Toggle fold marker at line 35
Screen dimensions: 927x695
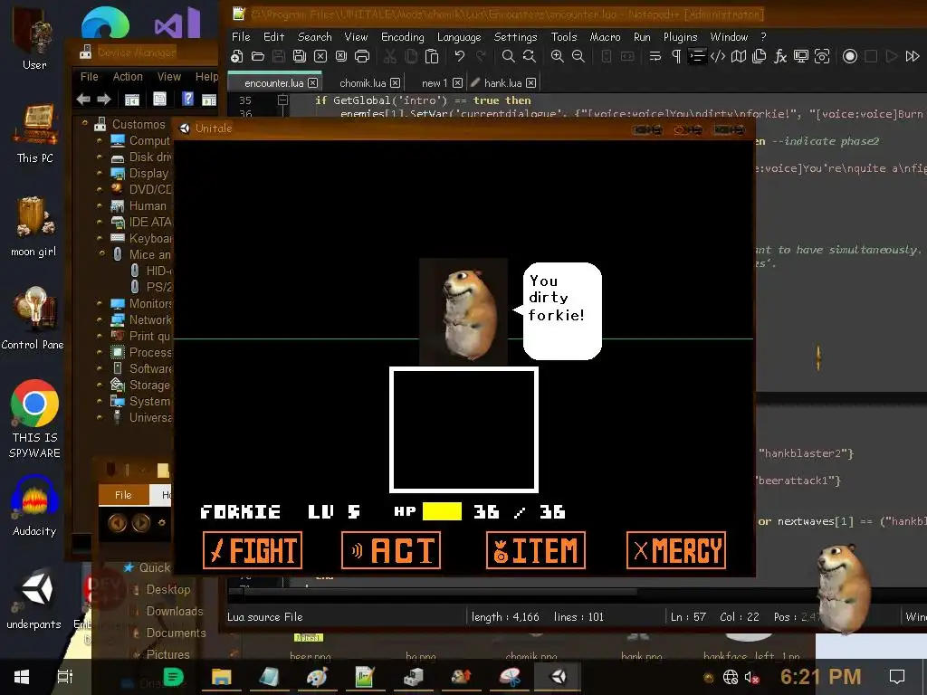tap(282, 100)
